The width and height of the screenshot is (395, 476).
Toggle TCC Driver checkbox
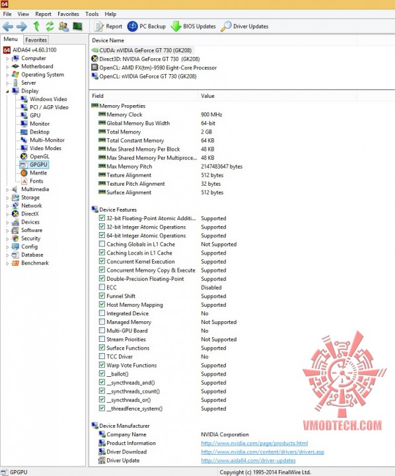pyautogui.click(x=102, y=356)
